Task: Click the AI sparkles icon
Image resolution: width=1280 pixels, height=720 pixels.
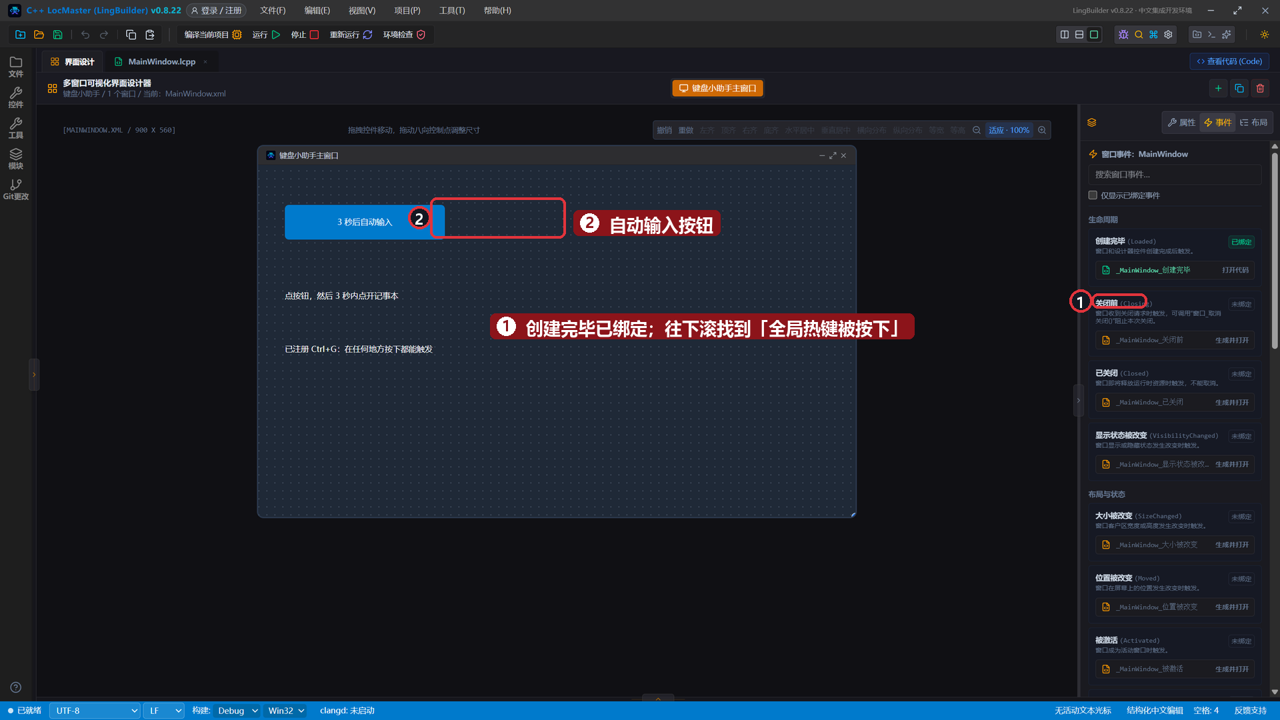Action: (x=1227, y=35)
